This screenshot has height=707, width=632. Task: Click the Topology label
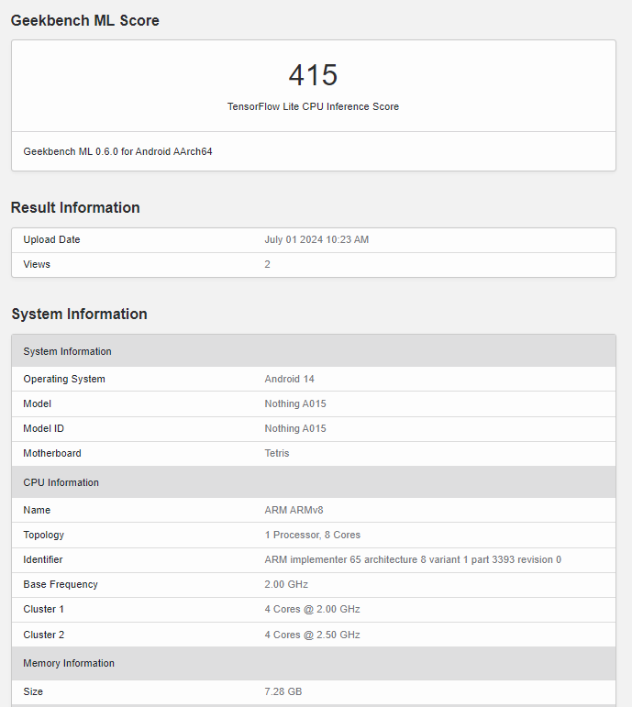click(x=44, y=536)
